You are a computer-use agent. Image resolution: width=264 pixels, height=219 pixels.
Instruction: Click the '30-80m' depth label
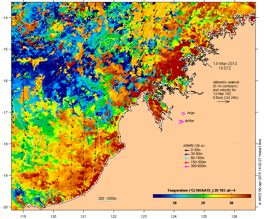click(x=196, y=154)
